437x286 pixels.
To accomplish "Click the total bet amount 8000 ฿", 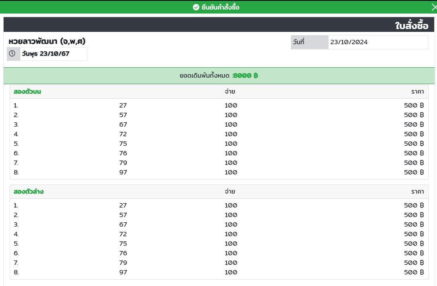I will pyautogui.click(x=245, y=76).
